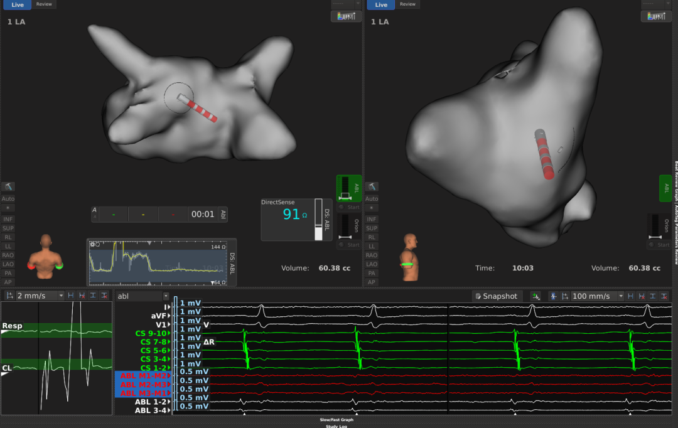Switch to the Review tab in left view
The image size is (678, 428).
[44, 4]
